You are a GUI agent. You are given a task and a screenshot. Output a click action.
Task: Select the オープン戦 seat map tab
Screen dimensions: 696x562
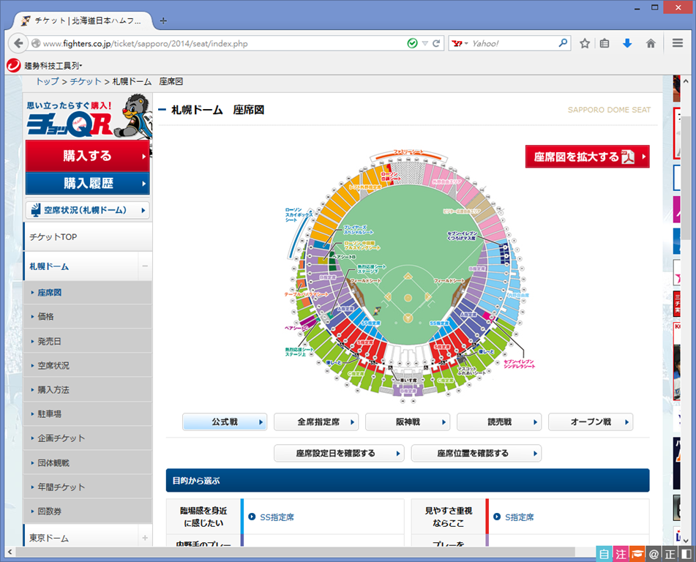[x=591, y=421]
